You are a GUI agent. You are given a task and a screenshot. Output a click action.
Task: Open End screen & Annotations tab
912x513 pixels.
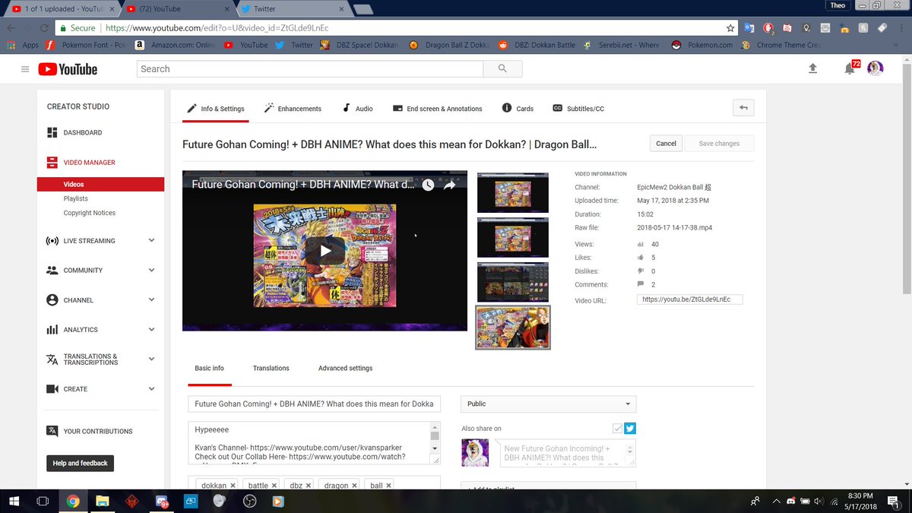point(437,109)
